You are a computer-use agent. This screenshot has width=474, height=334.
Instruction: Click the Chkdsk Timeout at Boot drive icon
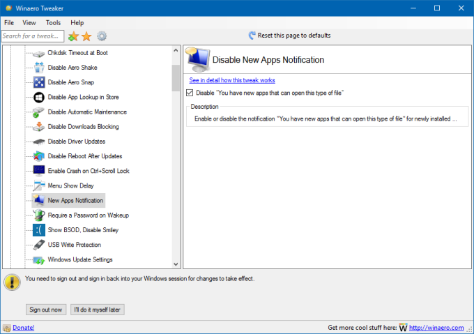pyautogui.click(x=39, y=53)
